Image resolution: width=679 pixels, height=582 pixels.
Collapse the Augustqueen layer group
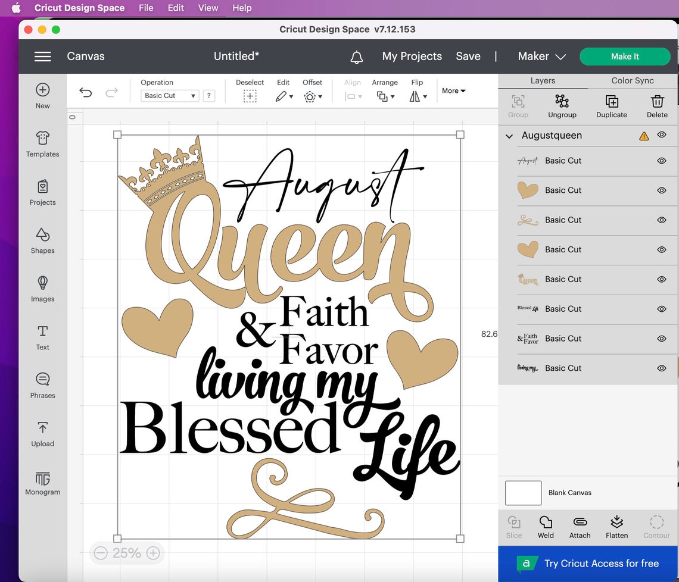[x=509, y=136]
